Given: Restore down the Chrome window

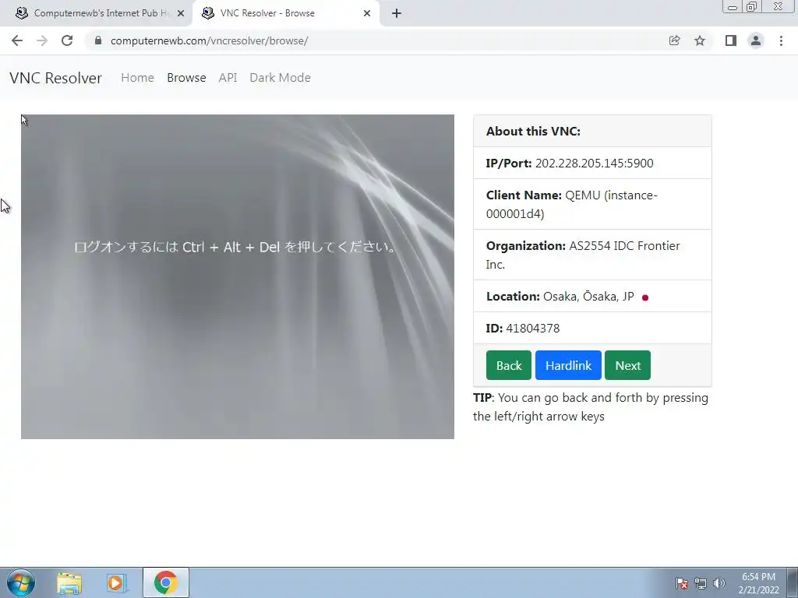Looking at the screenshot, I should coord(751,6).
